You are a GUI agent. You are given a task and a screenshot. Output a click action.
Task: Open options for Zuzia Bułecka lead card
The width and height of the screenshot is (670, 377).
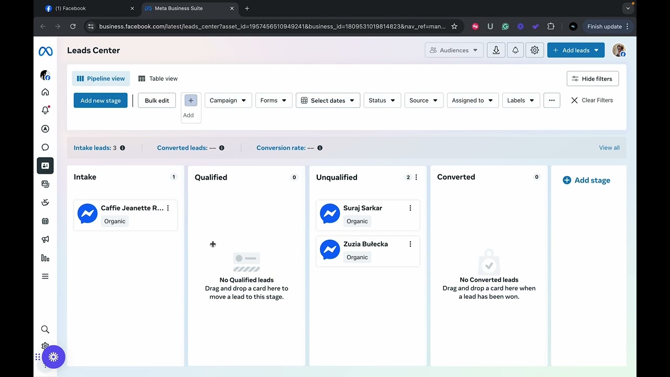tap(410, 244)
